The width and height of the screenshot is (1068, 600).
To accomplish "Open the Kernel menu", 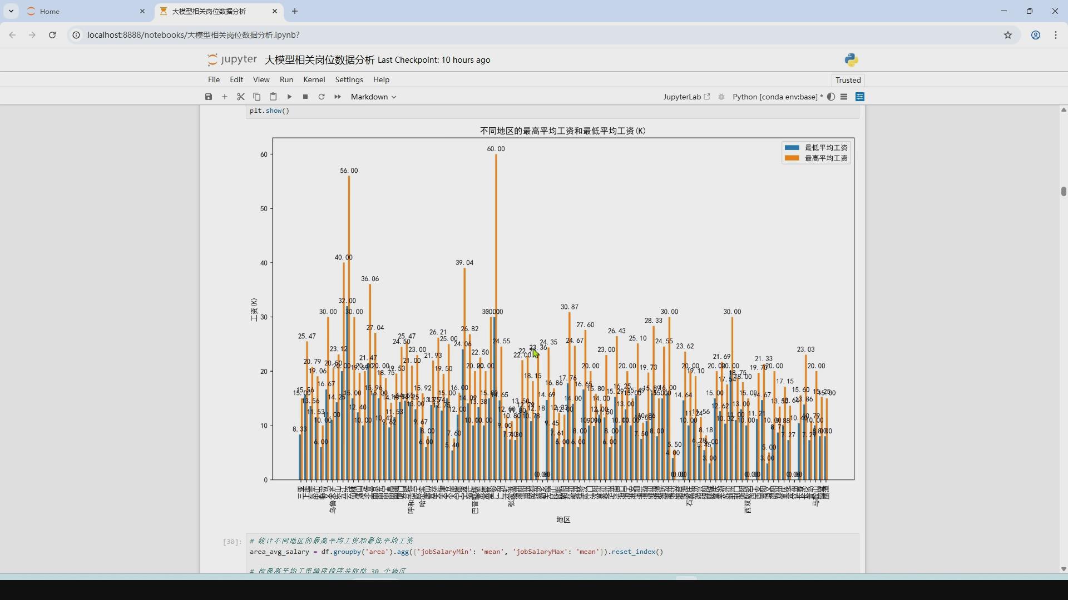I will point(314,79).
